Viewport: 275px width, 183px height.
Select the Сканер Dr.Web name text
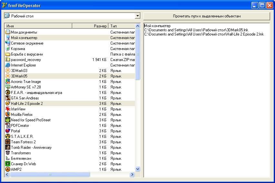point(24,164)
